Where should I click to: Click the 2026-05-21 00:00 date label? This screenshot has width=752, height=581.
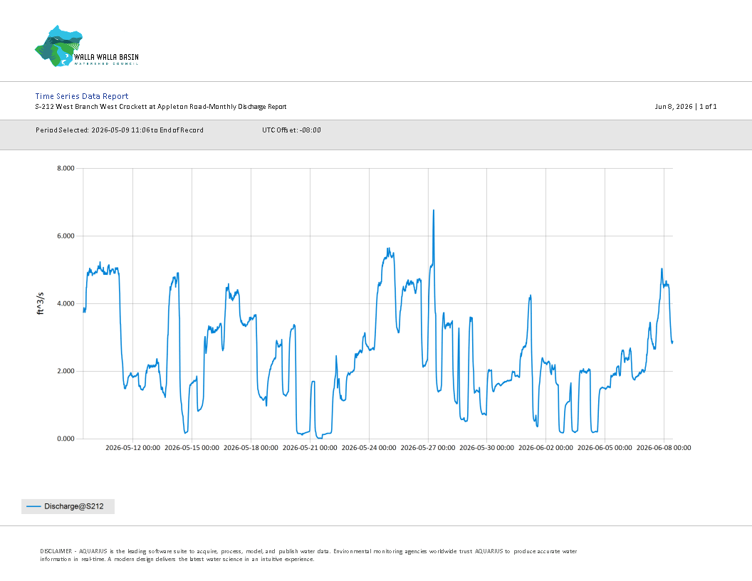coord(310,448)
